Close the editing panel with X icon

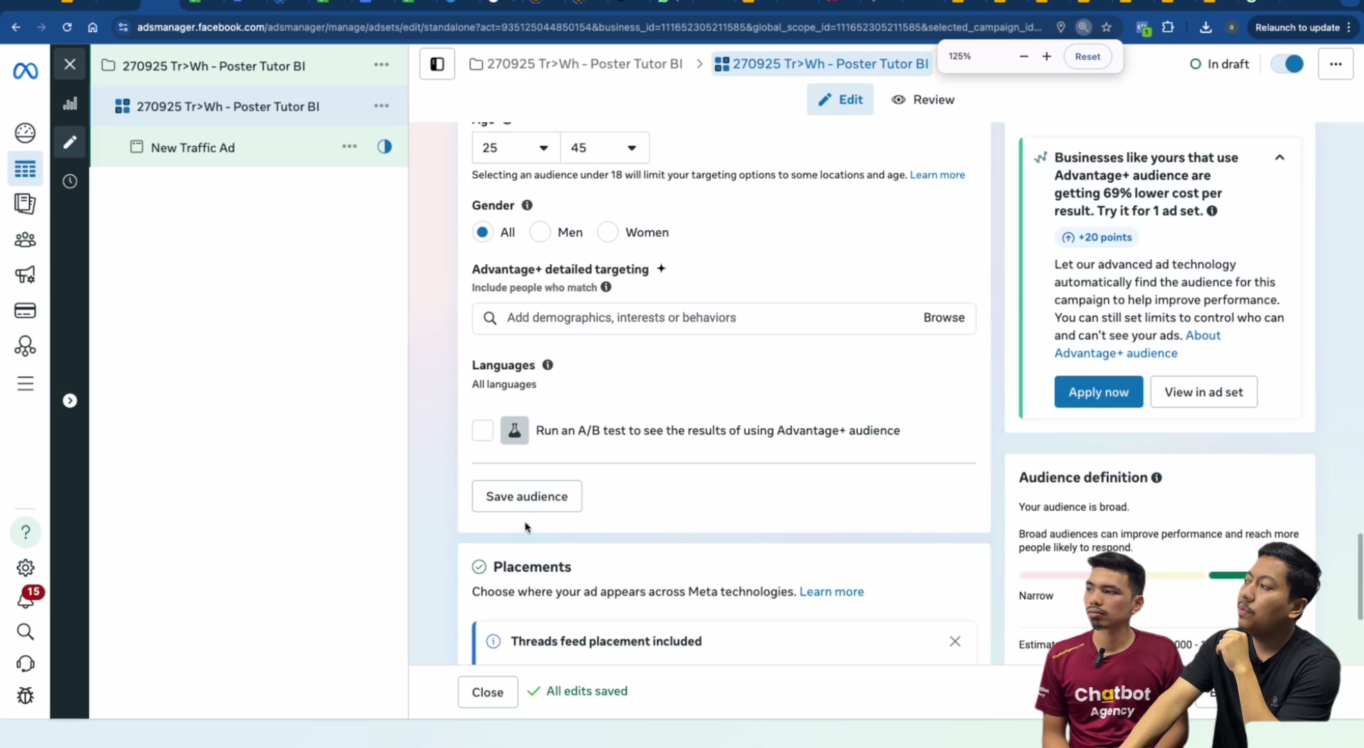click(70, 64)
